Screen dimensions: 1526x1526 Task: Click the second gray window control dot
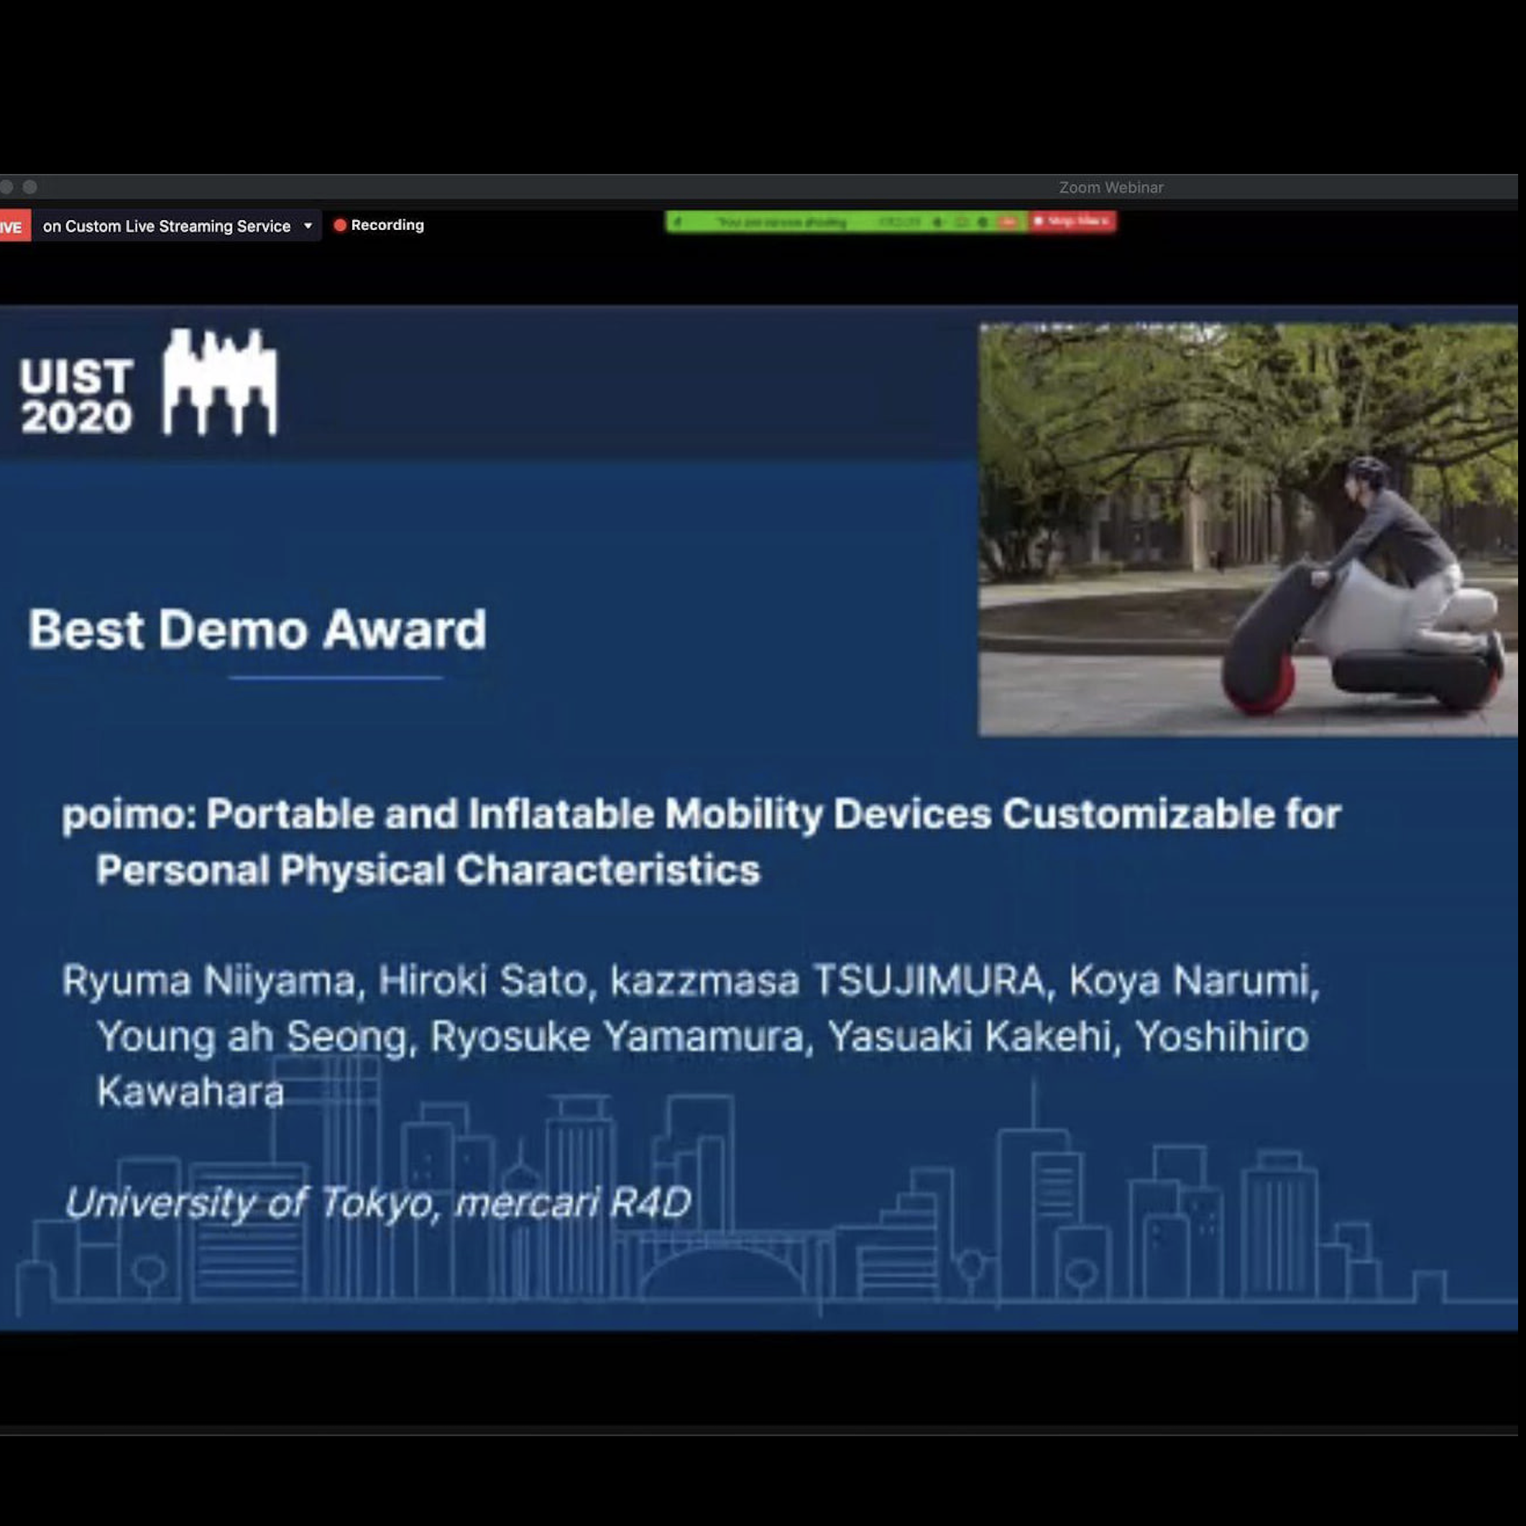click(30, 187)
